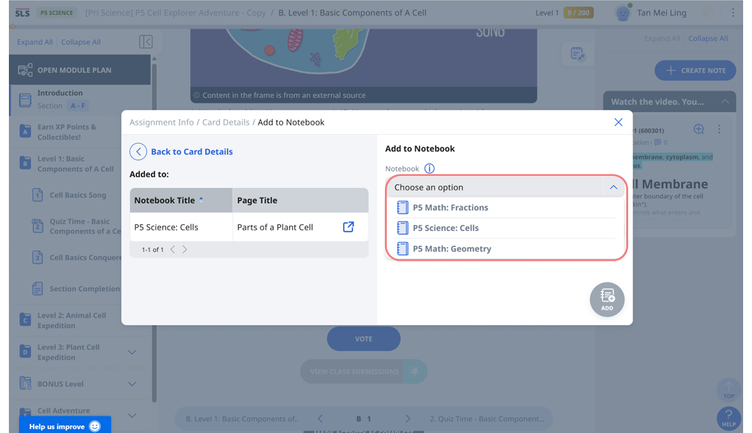Collapse the Choose an option dropdown

613,187
